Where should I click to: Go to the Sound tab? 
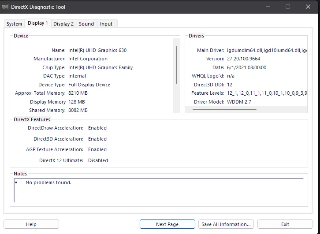86,24
